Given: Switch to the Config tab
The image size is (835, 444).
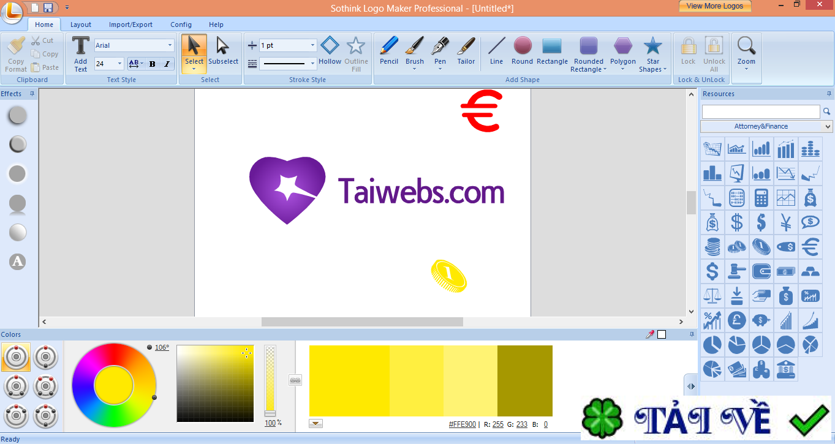Looking at the screenshot, I should 181,24.
